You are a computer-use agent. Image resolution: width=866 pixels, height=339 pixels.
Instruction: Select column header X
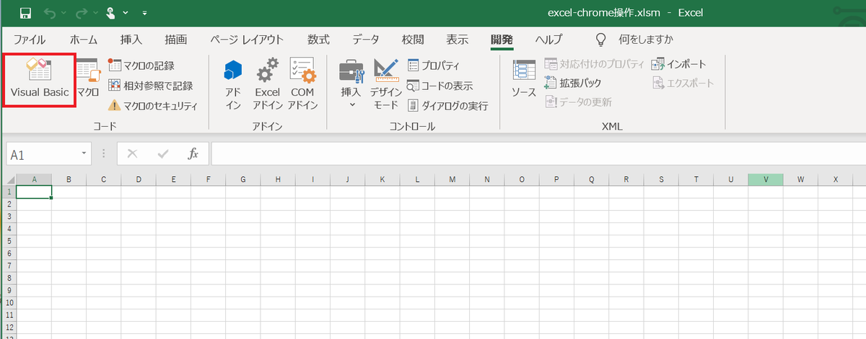(836, 179)
